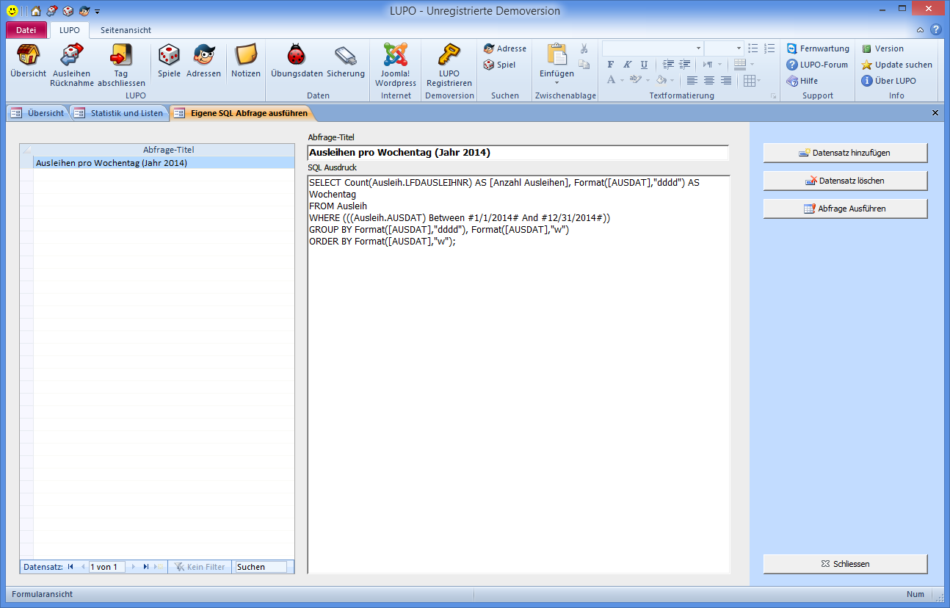Show Version information
The height and width of the screenshot is (608, 950).
(x=882, y=48)
